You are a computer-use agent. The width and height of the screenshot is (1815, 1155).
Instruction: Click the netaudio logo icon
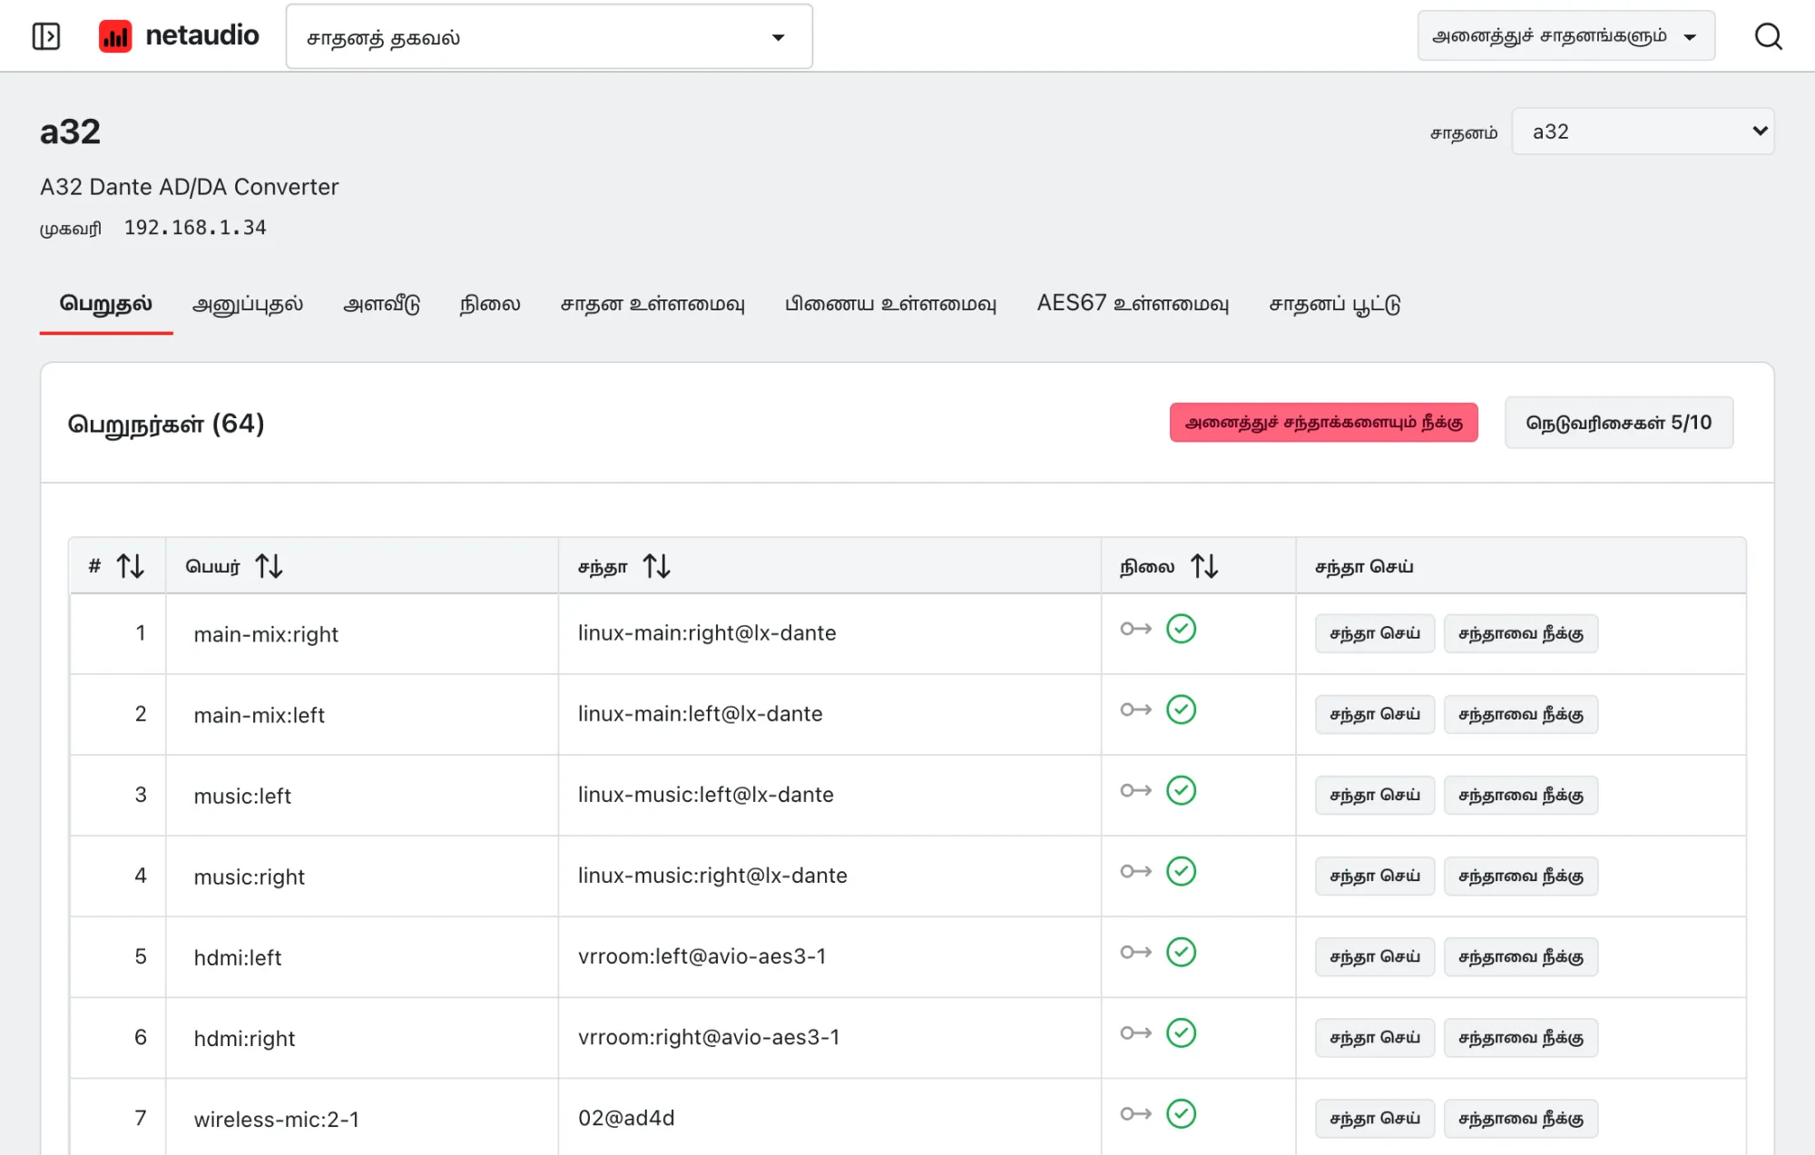[x=115, y=36]
